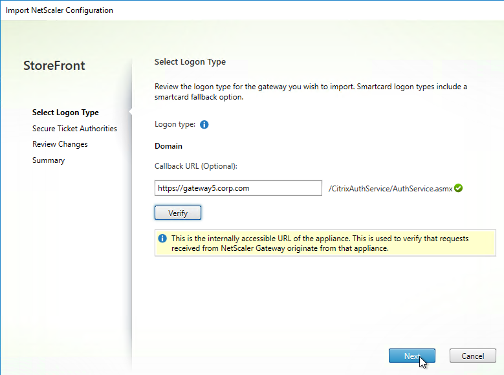Click the Select Logon Type page heading
504x375 pixels.
190,61
